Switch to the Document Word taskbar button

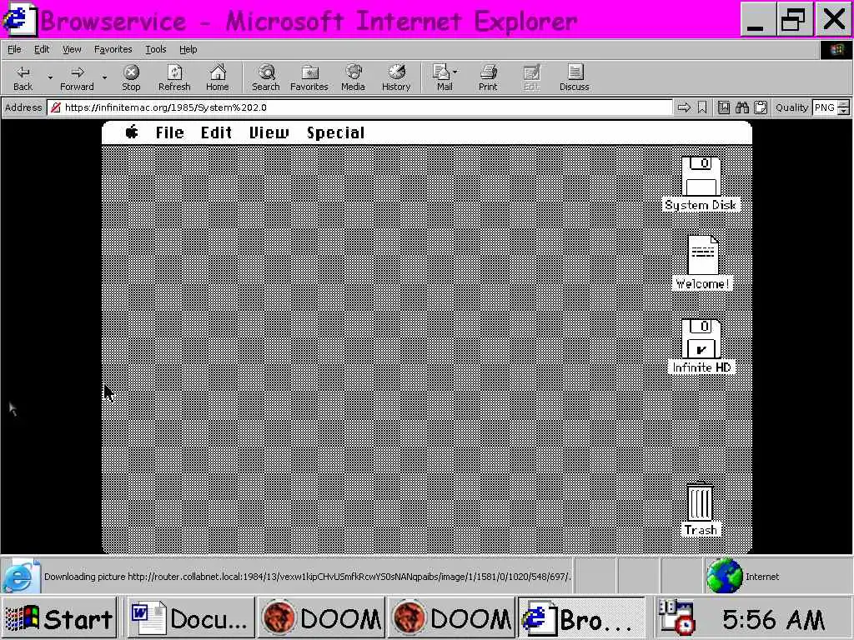191,619
